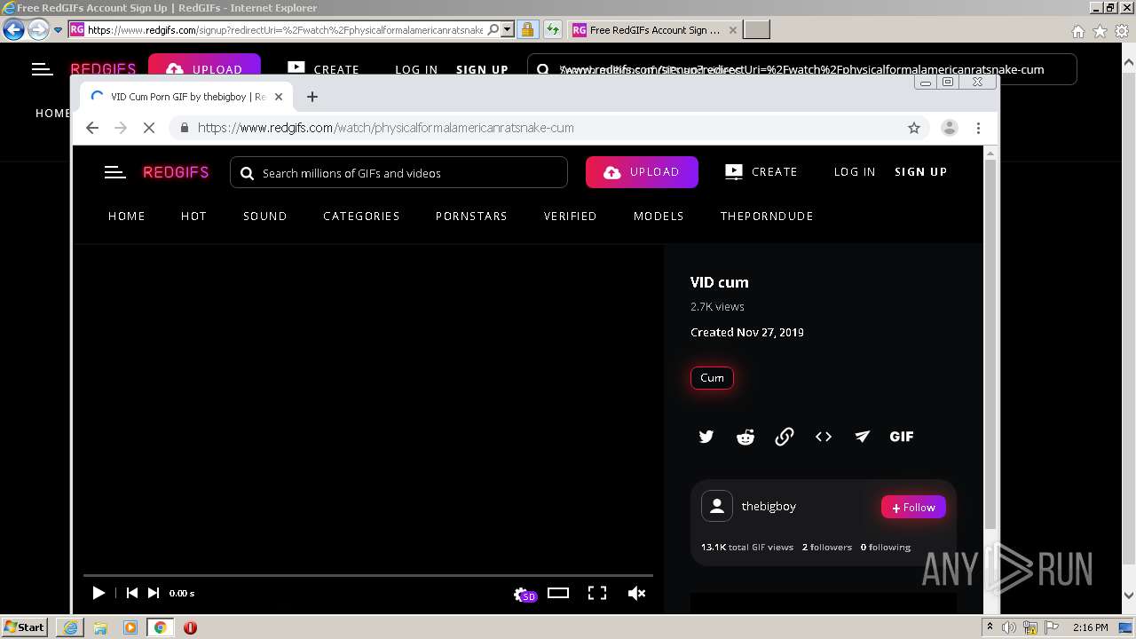1136x639 pixels.
Task: Click the video progress bar
Action: (x=368, y=576)
